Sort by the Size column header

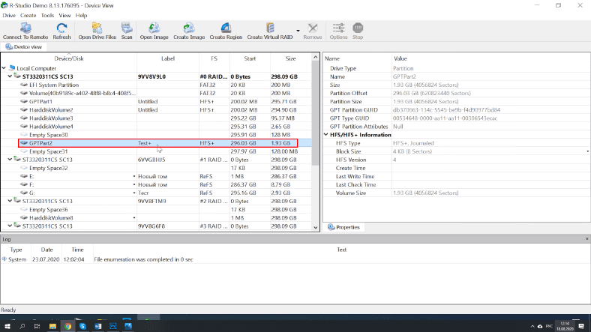point(290,58)
